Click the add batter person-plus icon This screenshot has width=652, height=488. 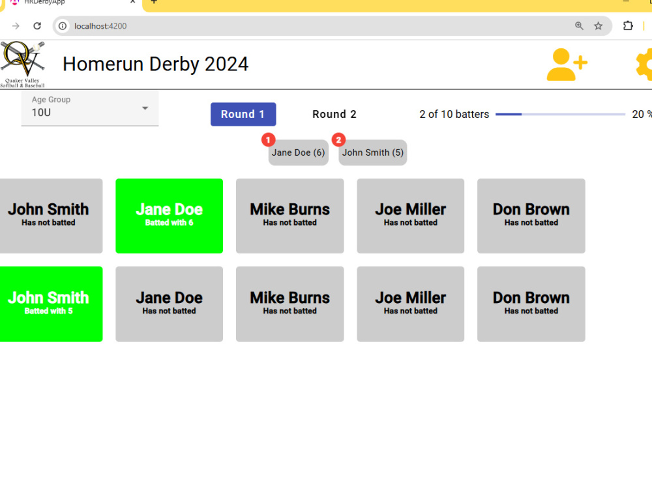point(567,65)
